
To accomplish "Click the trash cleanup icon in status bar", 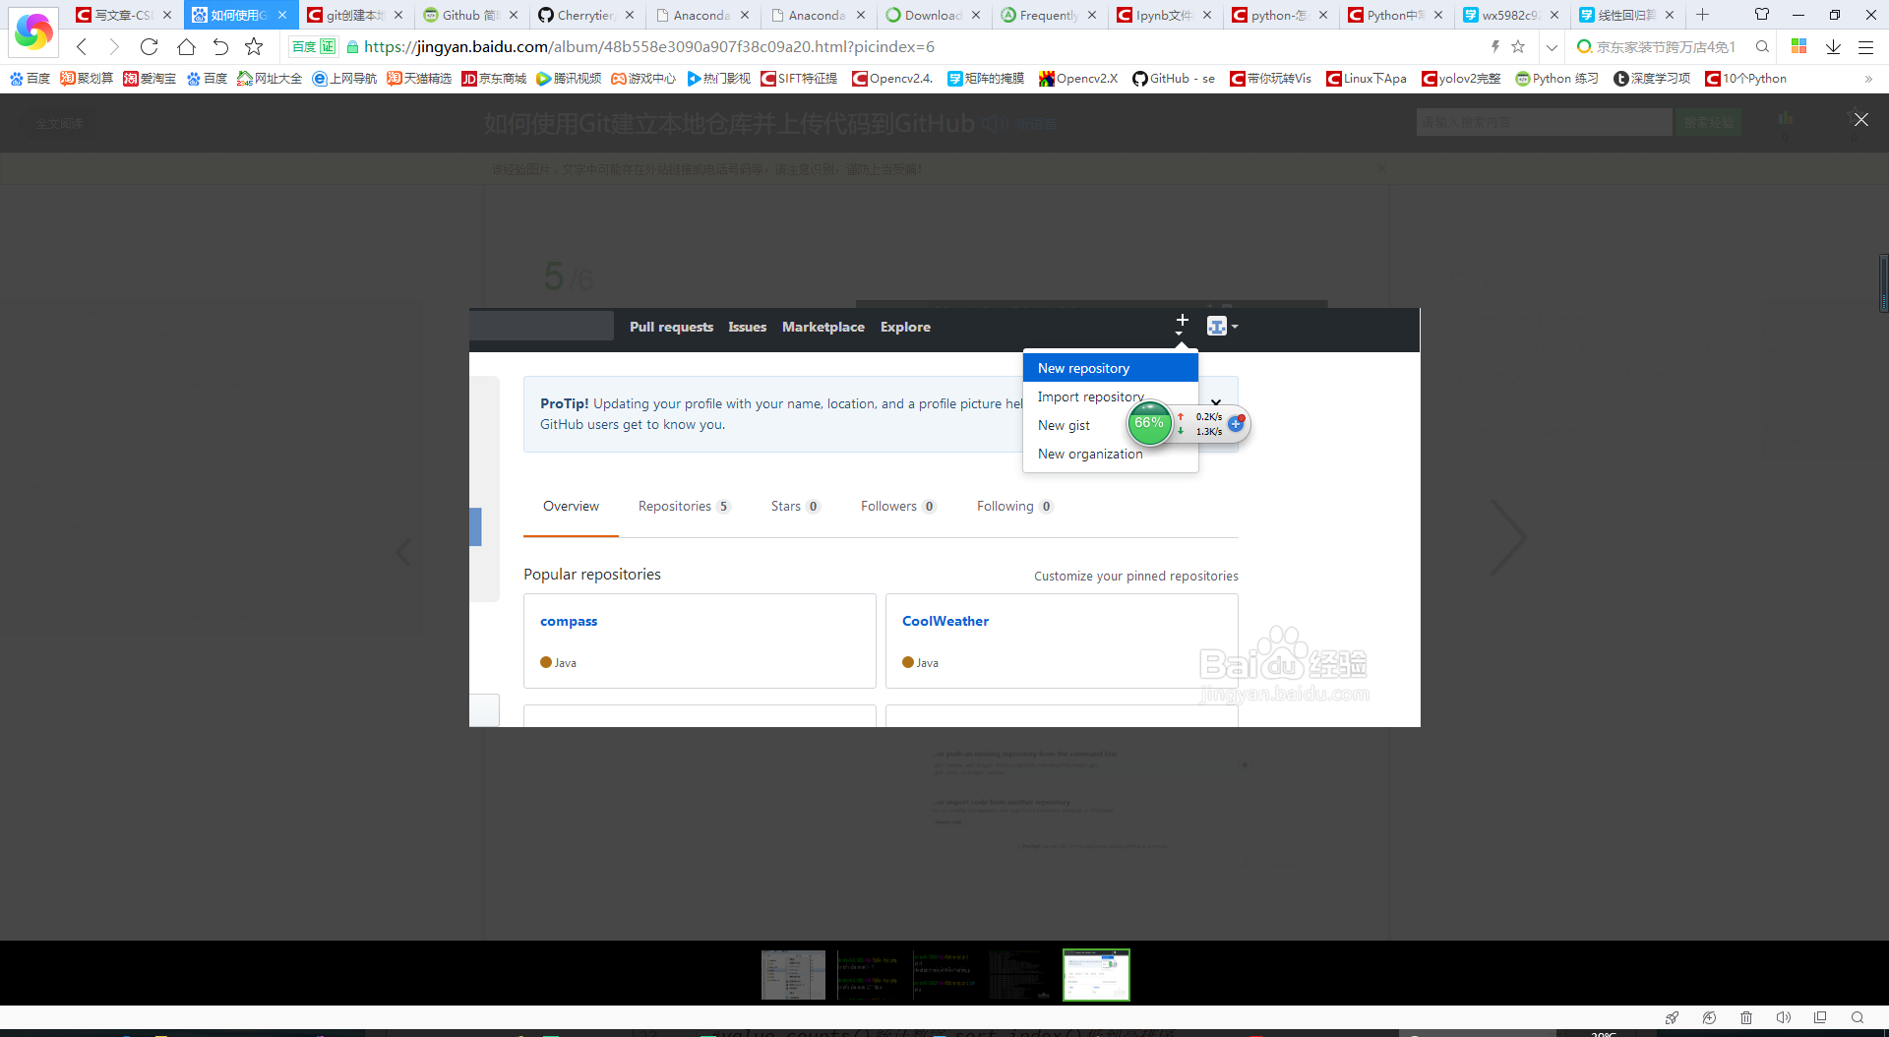I will 1746,1017.
